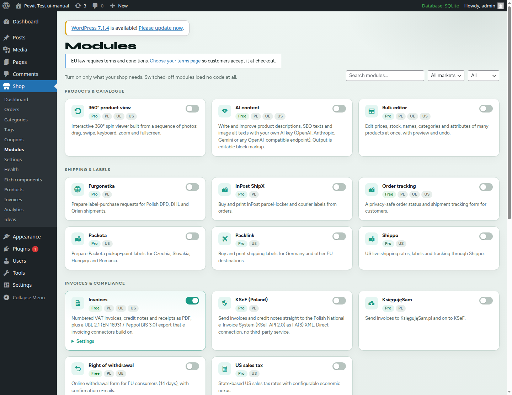Open the Shop Analytics page
512x395 pixels.
[14, 210]
